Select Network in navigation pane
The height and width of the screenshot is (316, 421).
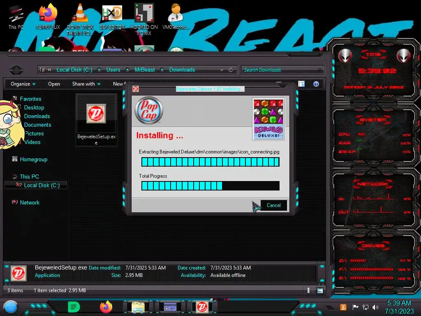click(30, 202)
